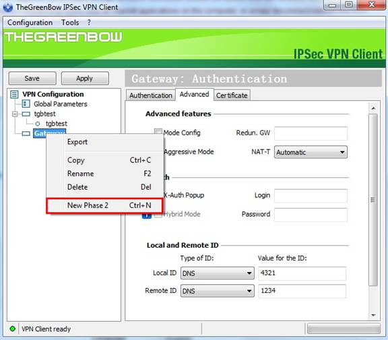Select the Advanced tab

tap(194, 94)
